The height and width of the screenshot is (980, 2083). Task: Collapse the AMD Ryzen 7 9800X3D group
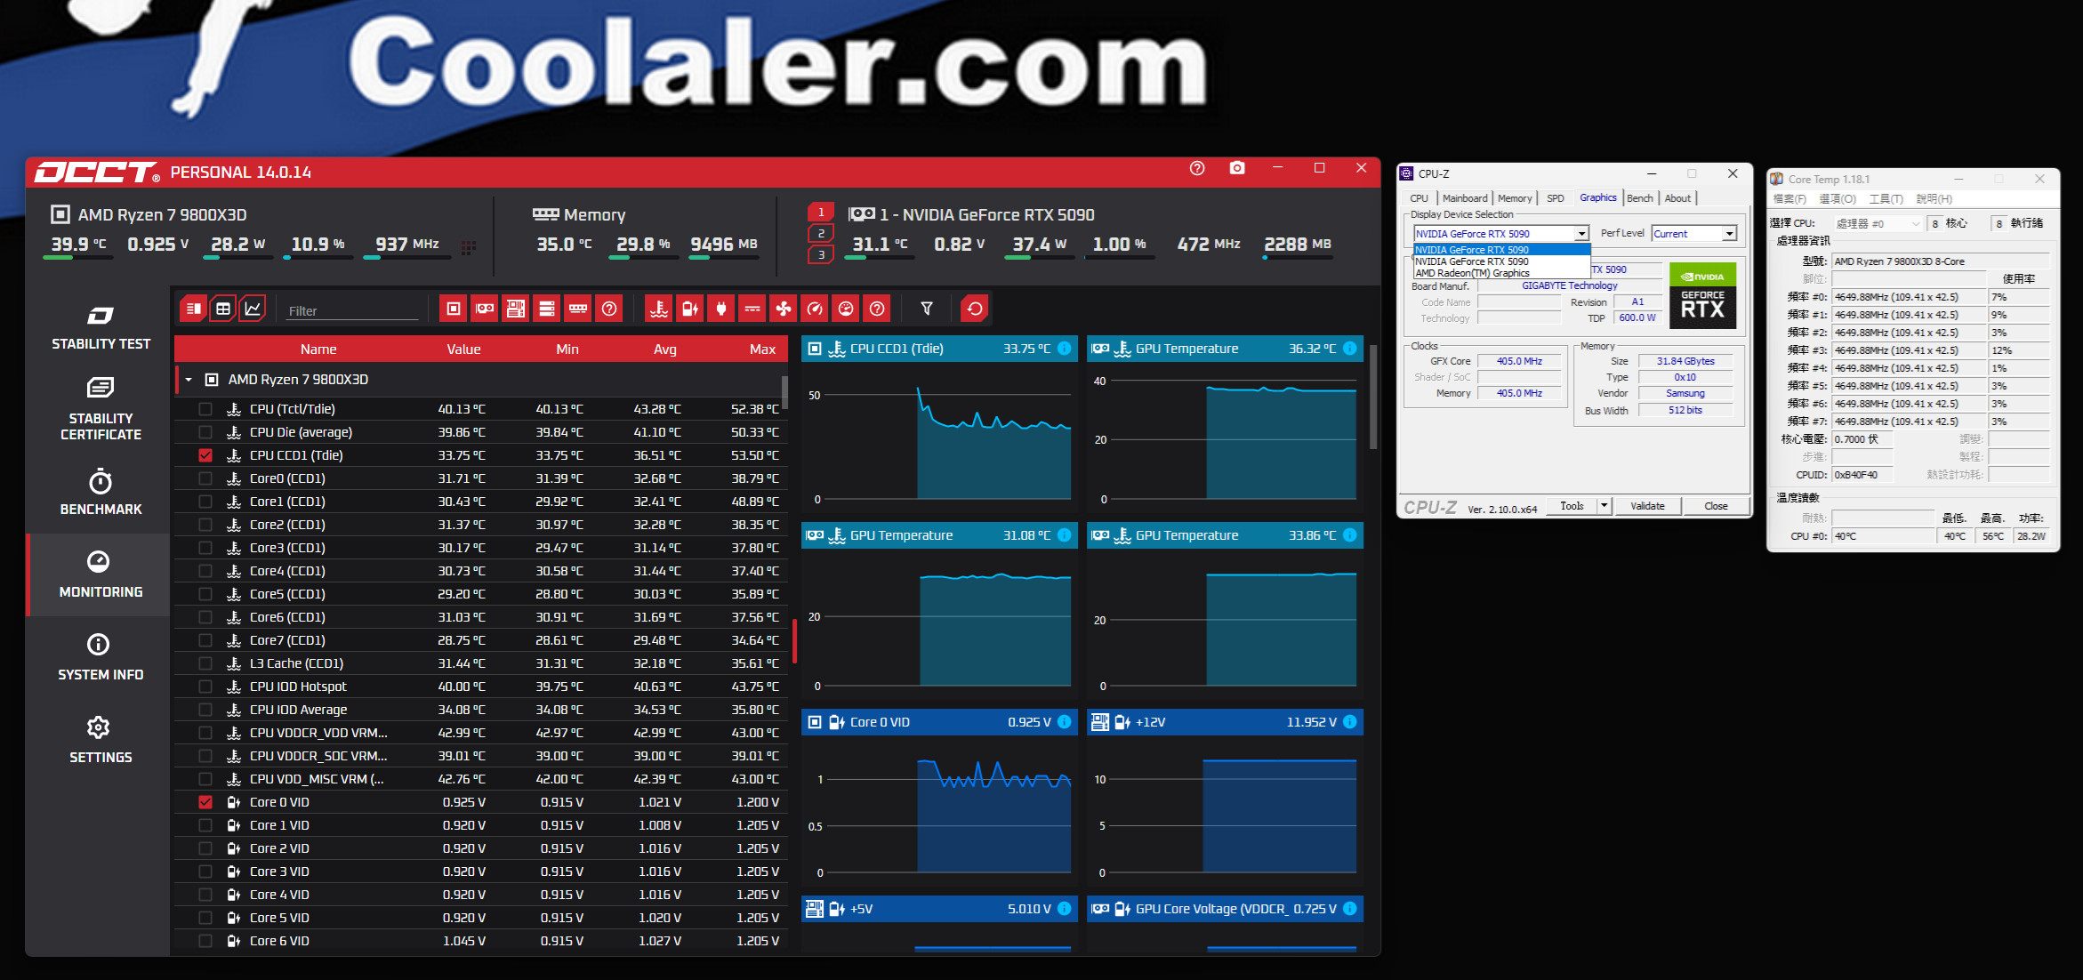point(189,380)
